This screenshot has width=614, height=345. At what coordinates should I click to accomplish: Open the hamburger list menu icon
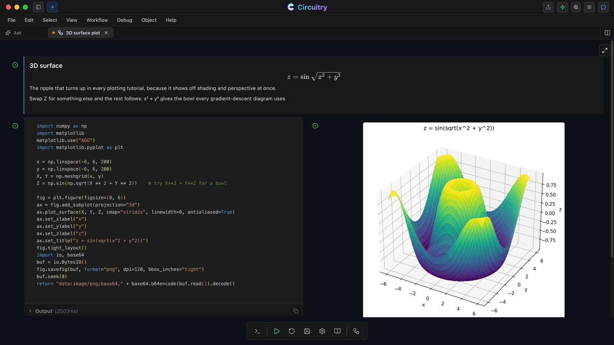[589, 7]
